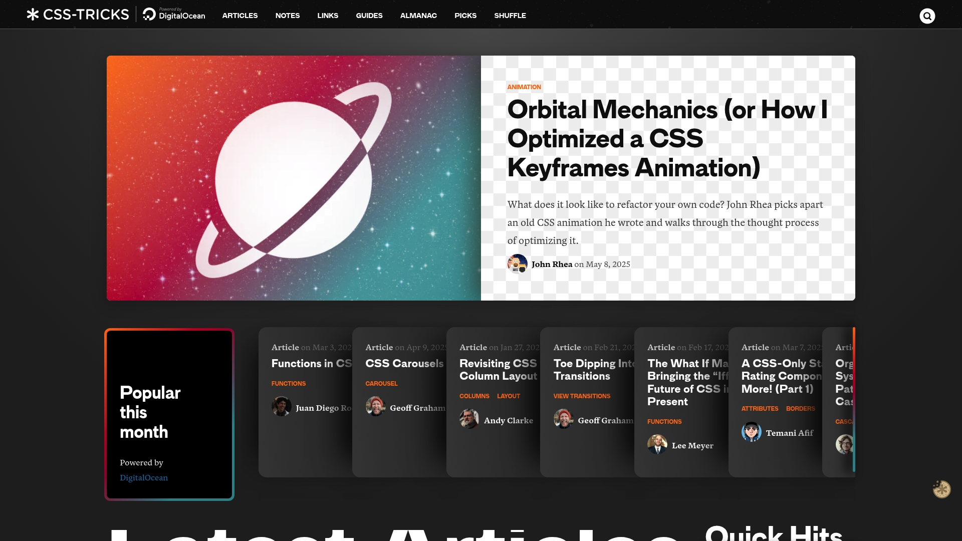The height and width of the screenshot is (541, 962).
Task: Click the VIEW TRANSITIONS tag
Action: pyautogui.click(x=582, y=396)
